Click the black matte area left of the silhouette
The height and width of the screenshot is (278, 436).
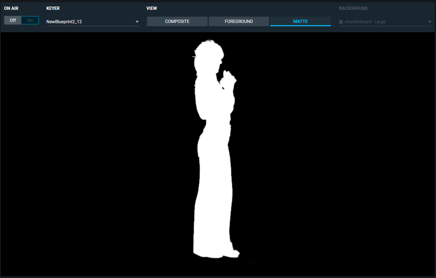pos(96,153)
